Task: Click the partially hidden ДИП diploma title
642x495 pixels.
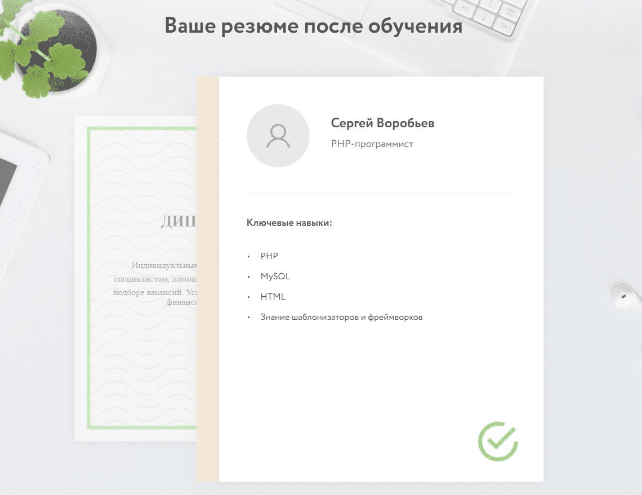Action: (178, 221)
